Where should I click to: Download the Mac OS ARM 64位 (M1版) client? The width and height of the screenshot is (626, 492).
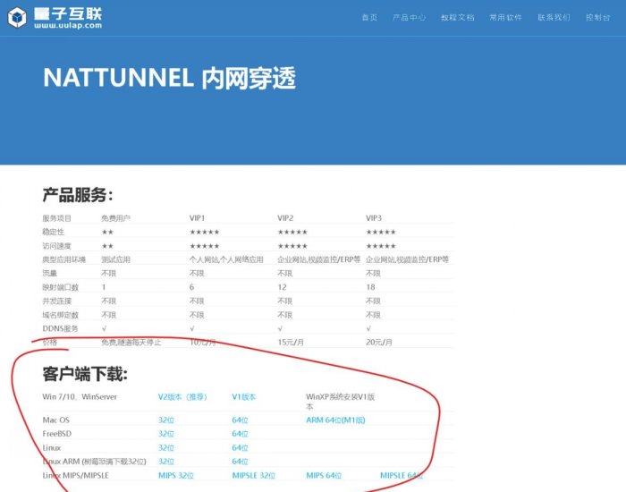coord(335,420)
